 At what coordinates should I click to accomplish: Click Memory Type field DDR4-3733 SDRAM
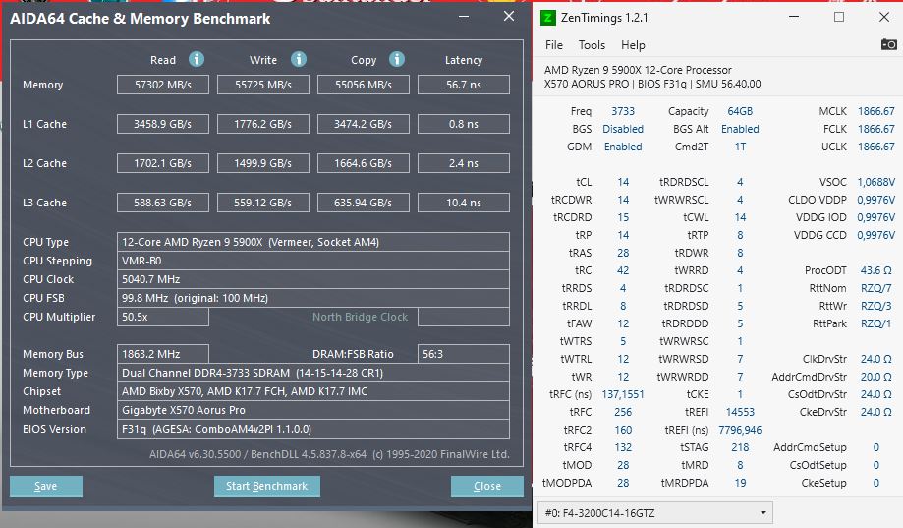point(313,373)
